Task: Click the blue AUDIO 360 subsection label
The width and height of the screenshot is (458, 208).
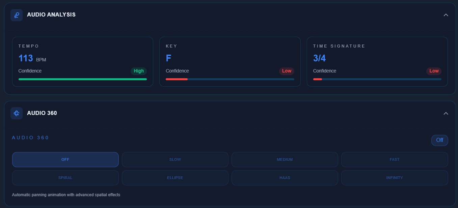Action: coord(30,138)
